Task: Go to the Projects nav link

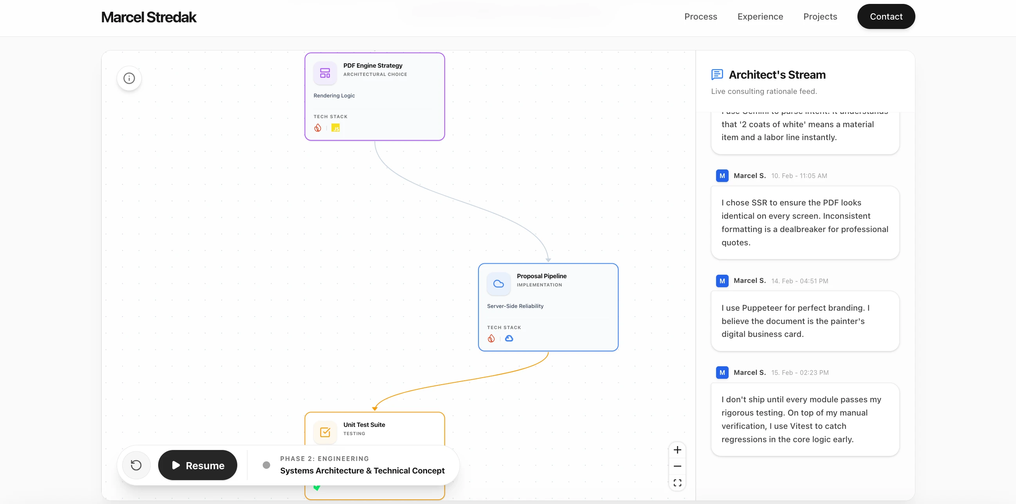Action: [x=820, y=16]
